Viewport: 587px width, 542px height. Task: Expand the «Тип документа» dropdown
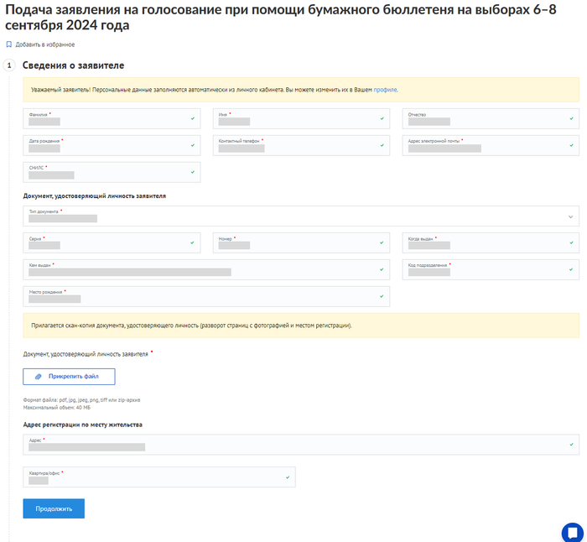point(570,216)
